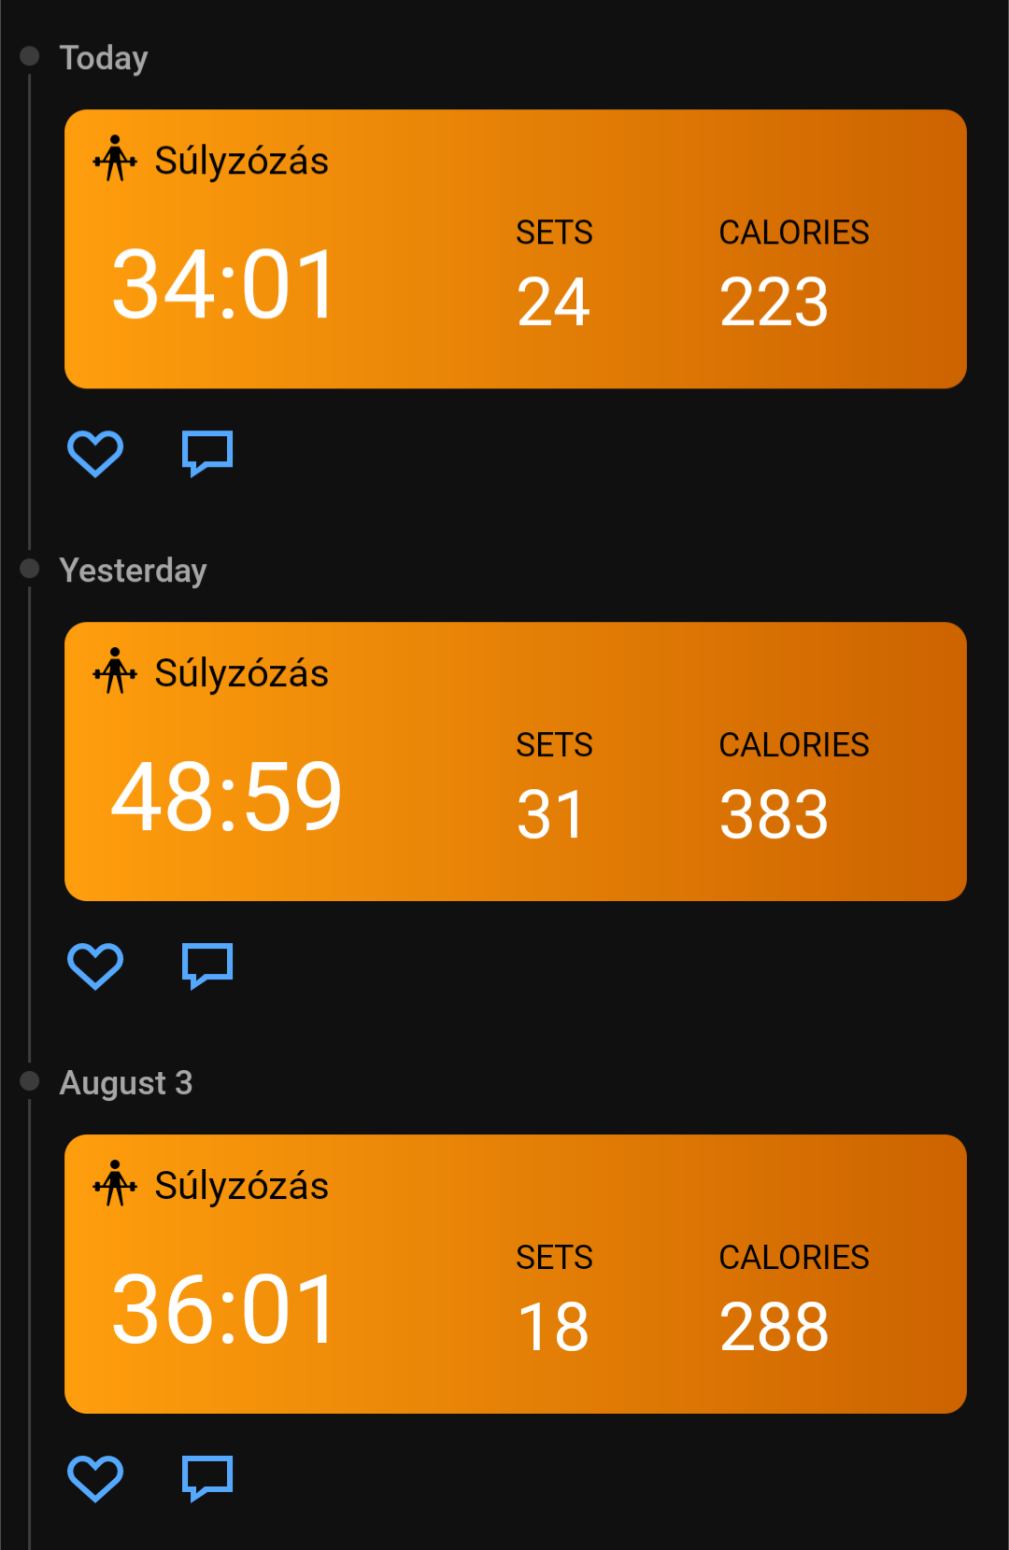Image resolution: width=1009 pixels, height=1550 pixels.
Task: Comment on the August 3 workout
Action: pos(207,1479)
